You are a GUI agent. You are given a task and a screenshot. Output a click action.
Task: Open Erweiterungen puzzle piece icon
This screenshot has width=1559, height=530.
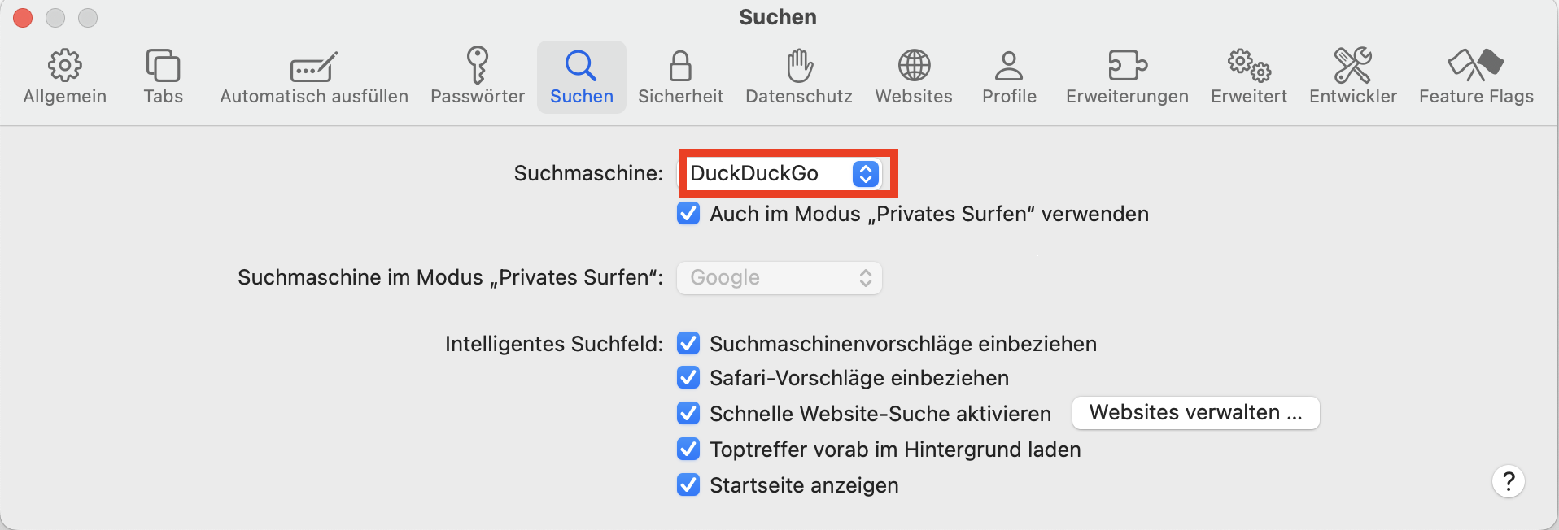tap(1127, 66)
